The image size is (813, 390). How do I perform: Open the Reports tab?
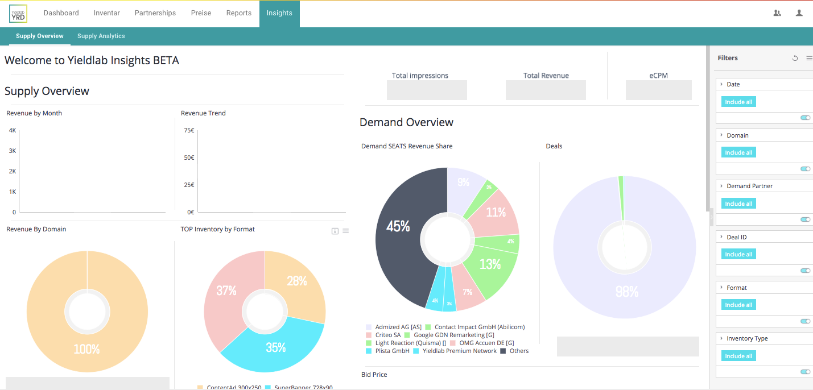(x=239, y=13)
